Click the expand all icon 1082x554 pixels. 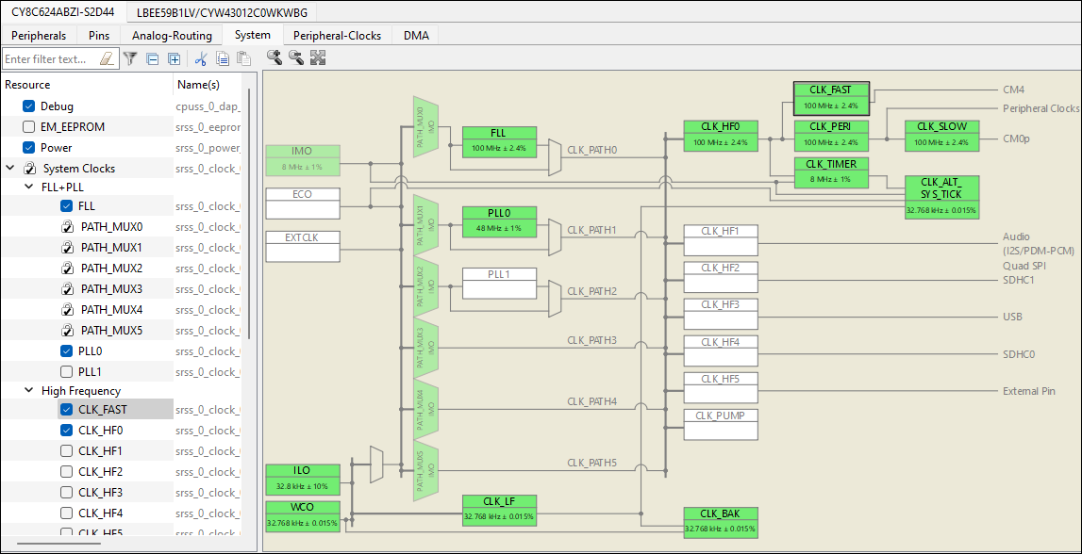174,58
